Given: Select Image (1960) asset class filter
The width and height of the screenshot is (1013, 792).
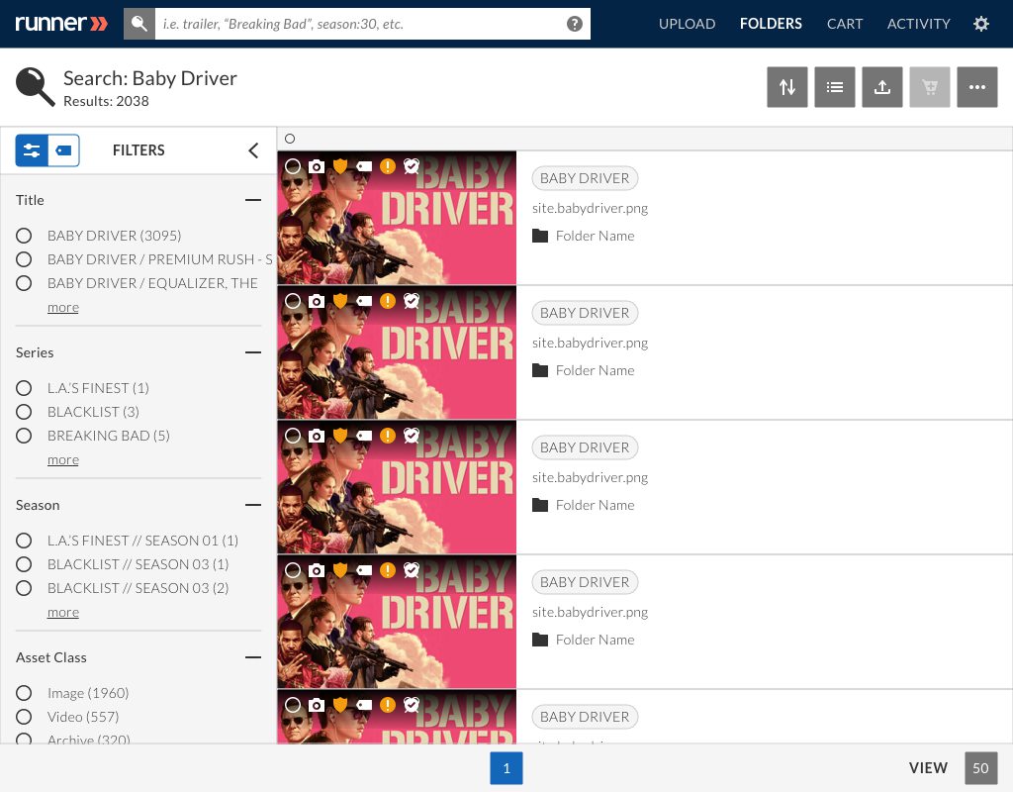Looking at the screenshot, I should pyautogui.click(x=24, y=693).
